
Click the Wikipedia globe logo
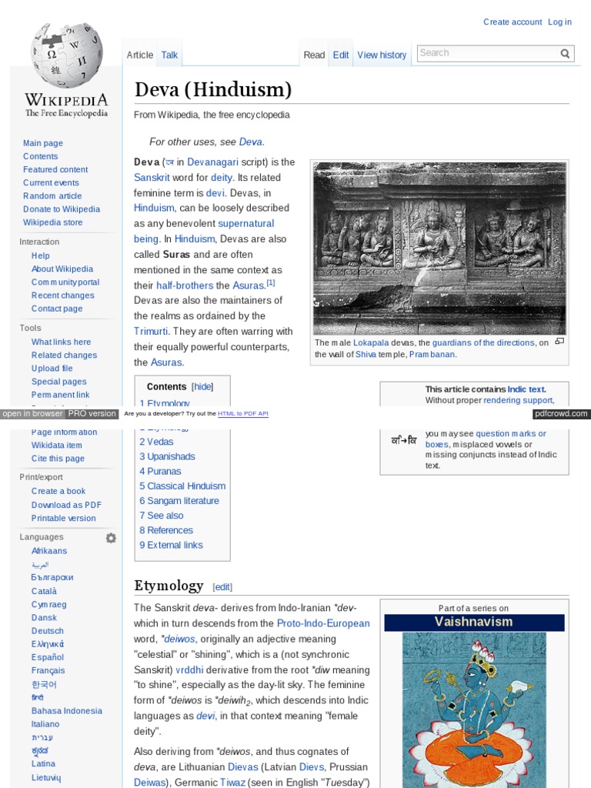pyautogui.click(x=66, y=55)
